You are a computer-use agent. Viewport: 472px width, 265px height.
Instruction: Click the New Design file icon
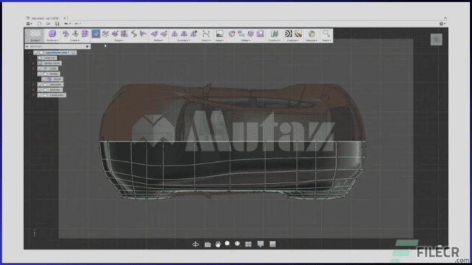pyautogui.click(x=39, y=24)
